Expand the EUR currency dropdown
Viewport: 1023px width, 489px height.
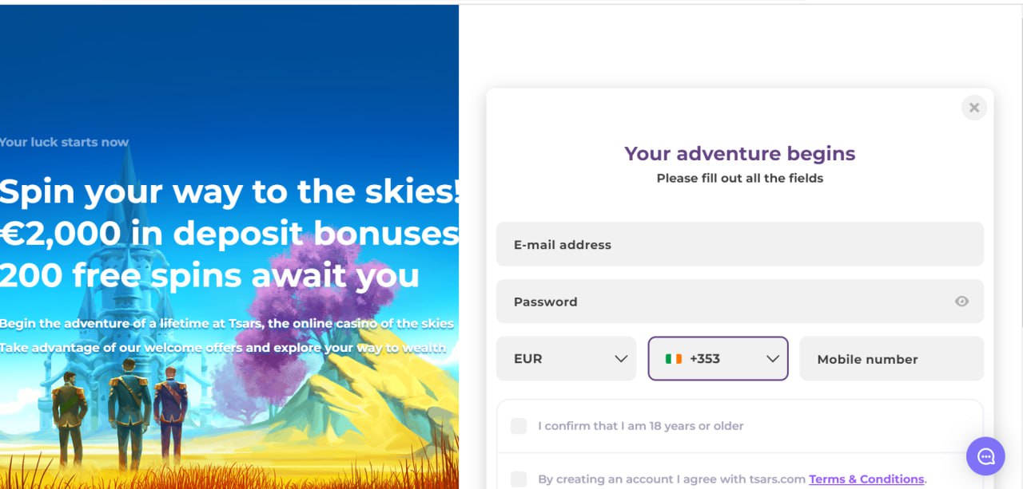(x=566, y=359)
